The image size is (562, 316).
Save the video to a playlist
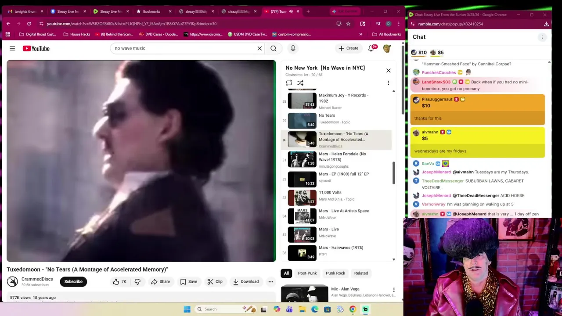[x=188, y=282]
